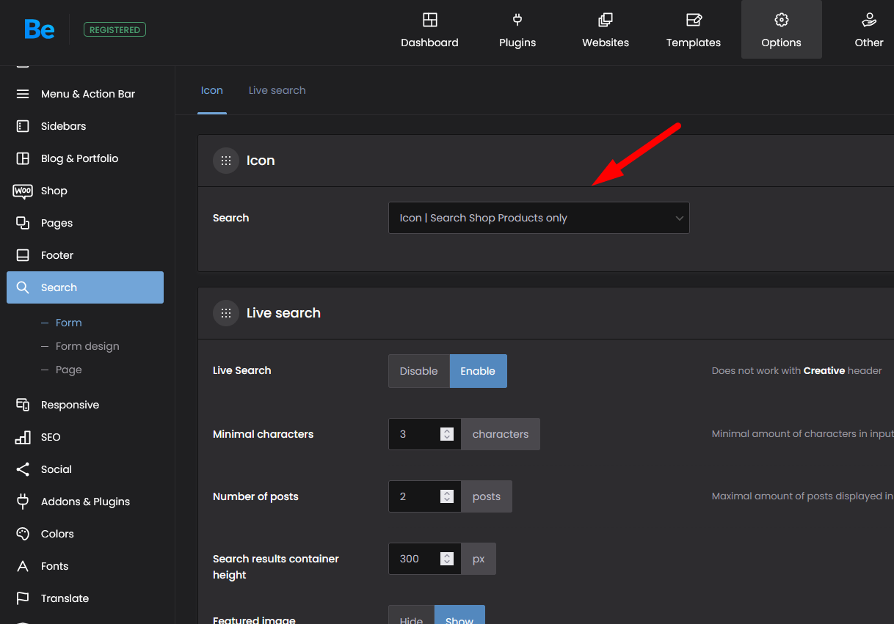Click the drag handle beside Icon heading

(x=226, y=161)
